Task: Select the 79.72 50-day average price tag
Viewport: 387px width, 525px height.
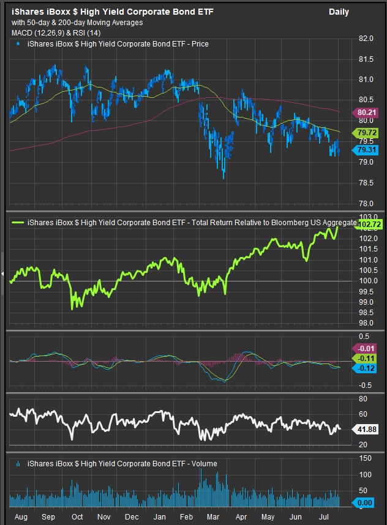Action: (365, 133)
